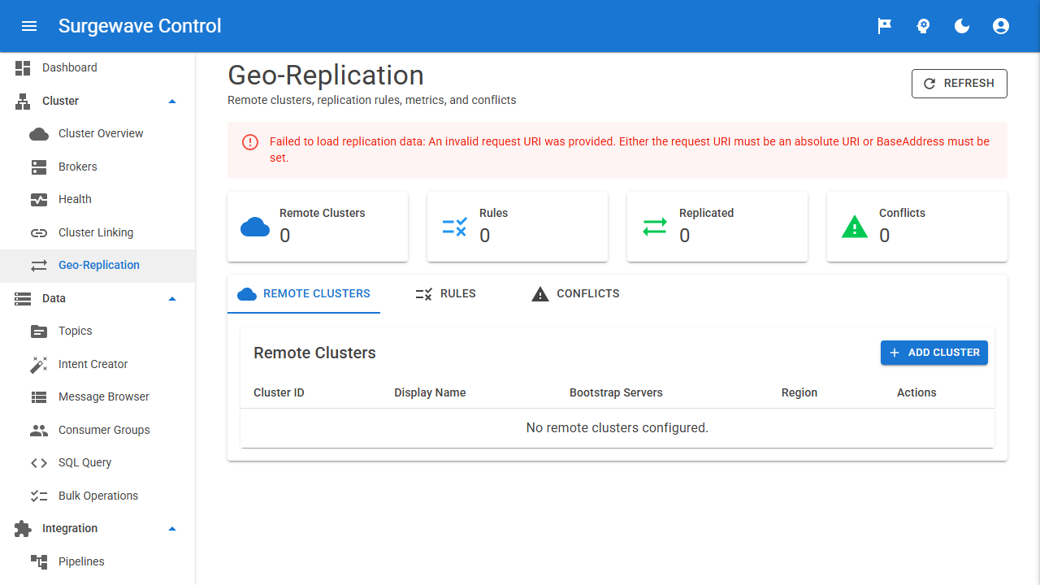Open the user account icon
Viewport: 1040px width, 585px height.
[x=1001, y=26]
